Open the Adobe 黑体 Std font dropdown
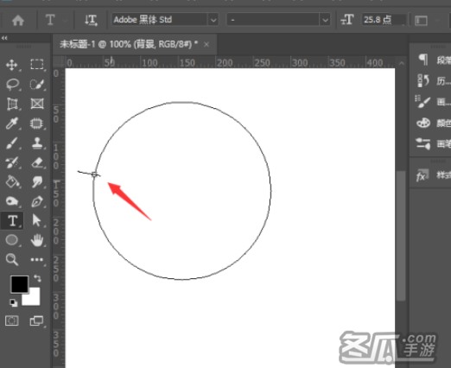The width and height of the screenshot is (451, 368). (213, 20)
